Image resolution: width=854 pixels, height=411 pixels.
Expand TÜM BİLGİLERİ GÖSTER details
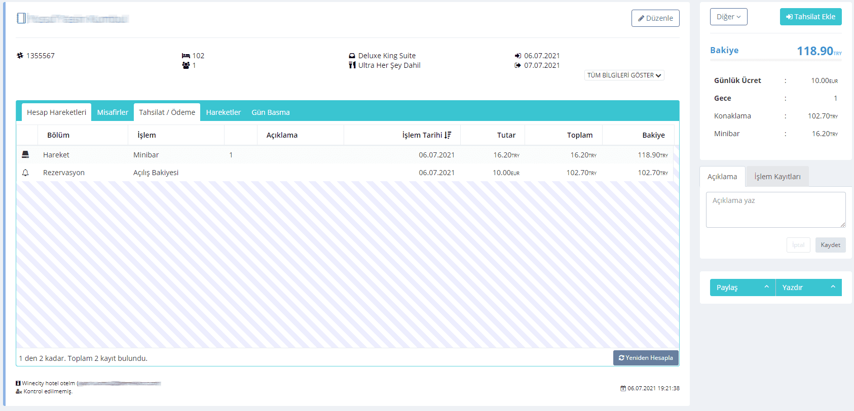click(x=624, y=75)
